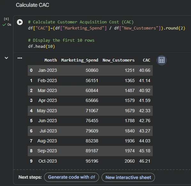
Task: Click CAC value 44.03
Action: [145, 141]
